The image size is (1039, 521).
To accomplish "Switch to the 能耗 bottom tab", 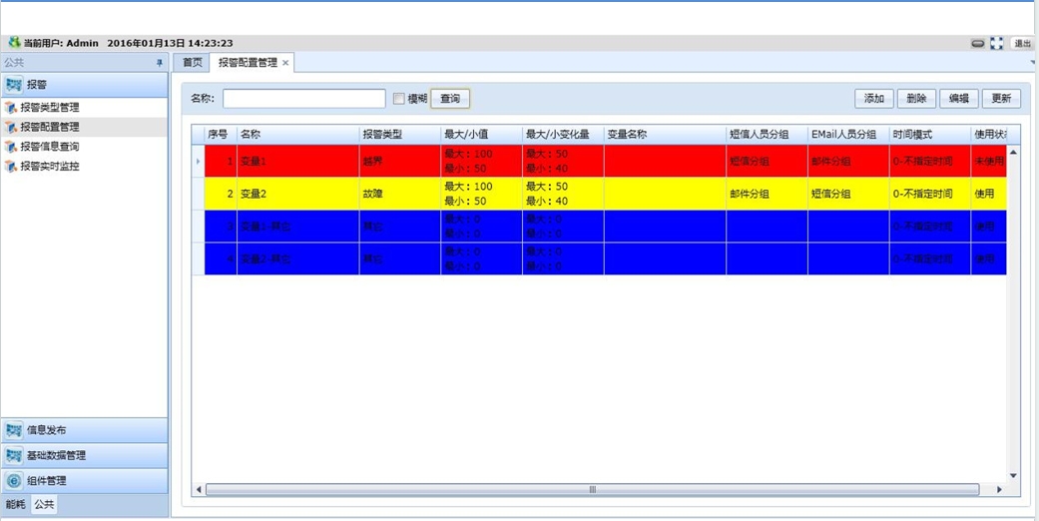I will (x=15, y=505).
